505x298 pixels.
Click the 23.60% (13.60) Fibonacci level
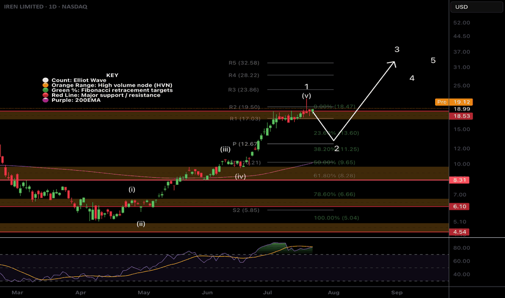click(336, 133)
